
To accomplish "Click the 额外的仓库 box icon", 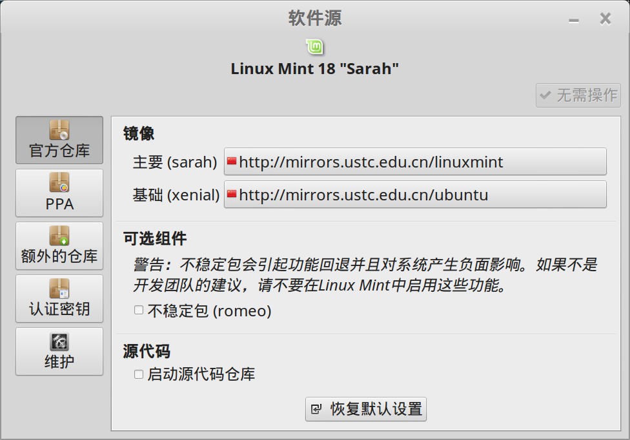I will click(59, 236).
